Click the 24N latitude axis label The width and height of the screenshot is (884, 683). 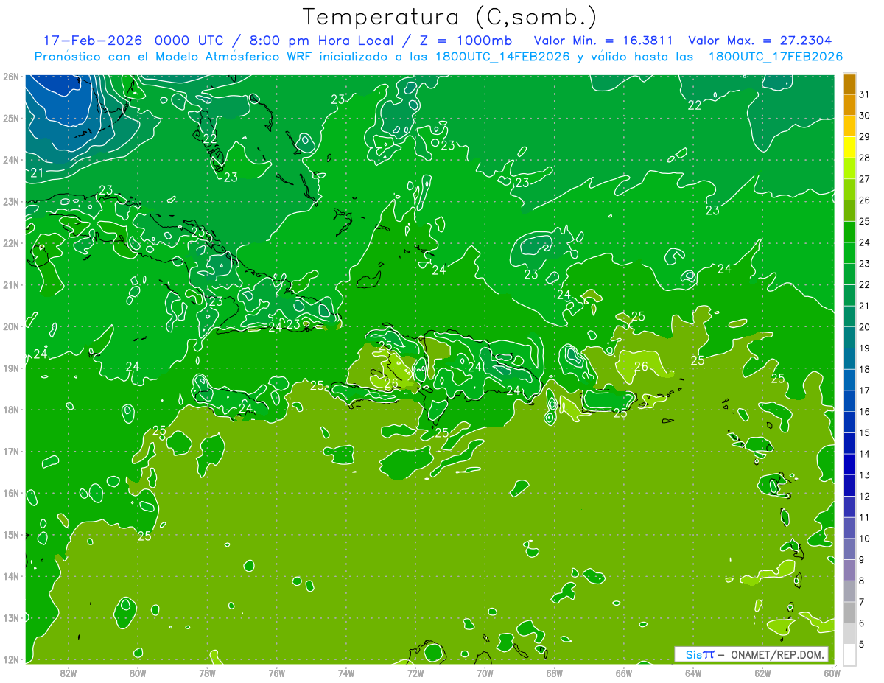[x=12, y=160]
